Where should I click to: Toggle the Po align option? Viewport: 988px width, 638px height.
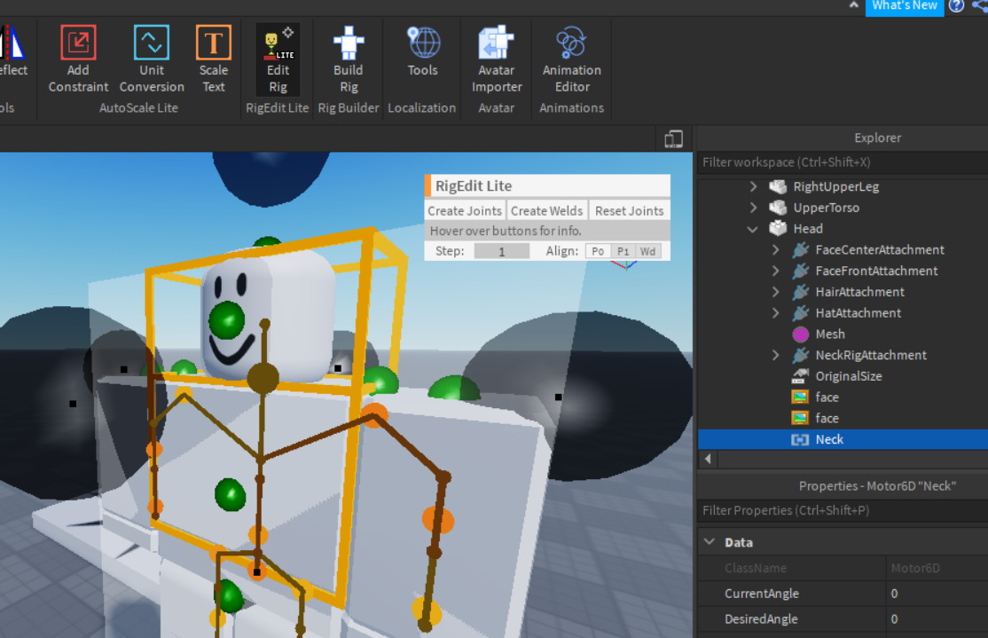[598, 251]
